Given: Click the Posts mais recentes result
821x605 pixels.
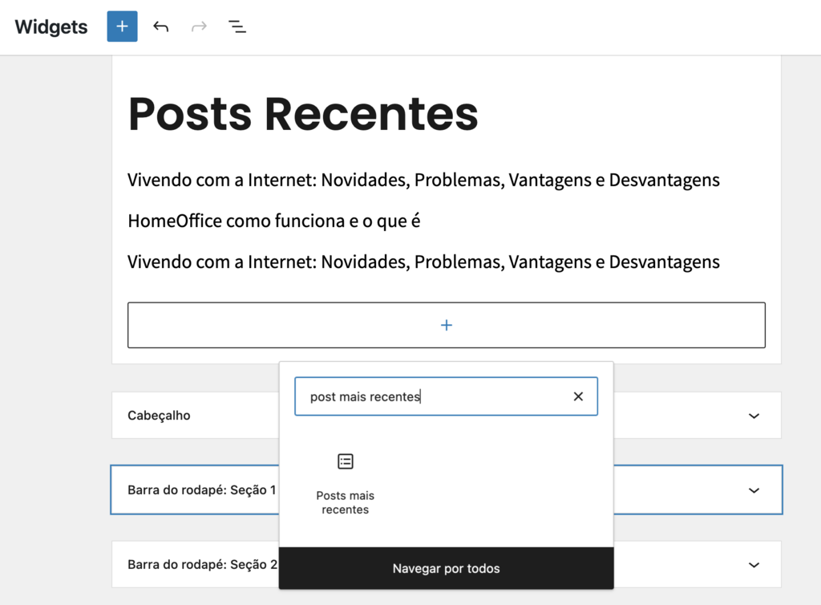Looking at the screenshot, I should (345, 480).
